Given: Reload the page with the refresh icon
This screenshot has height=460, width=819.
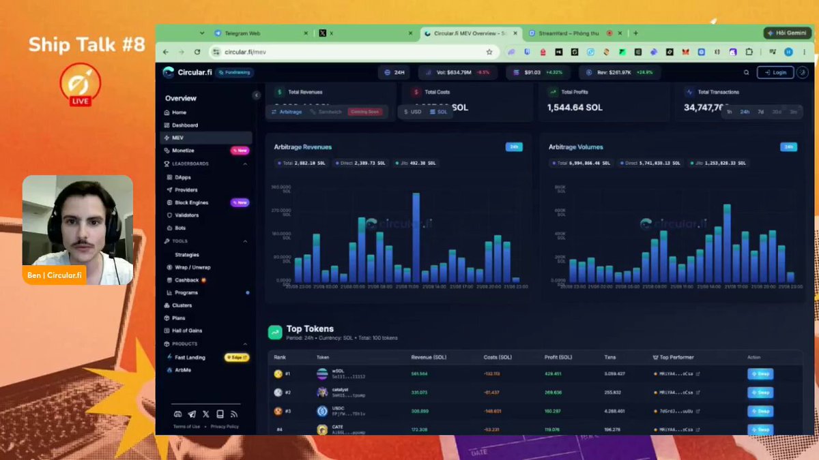Looking at the screenshot, I should [x=197, y=52].
